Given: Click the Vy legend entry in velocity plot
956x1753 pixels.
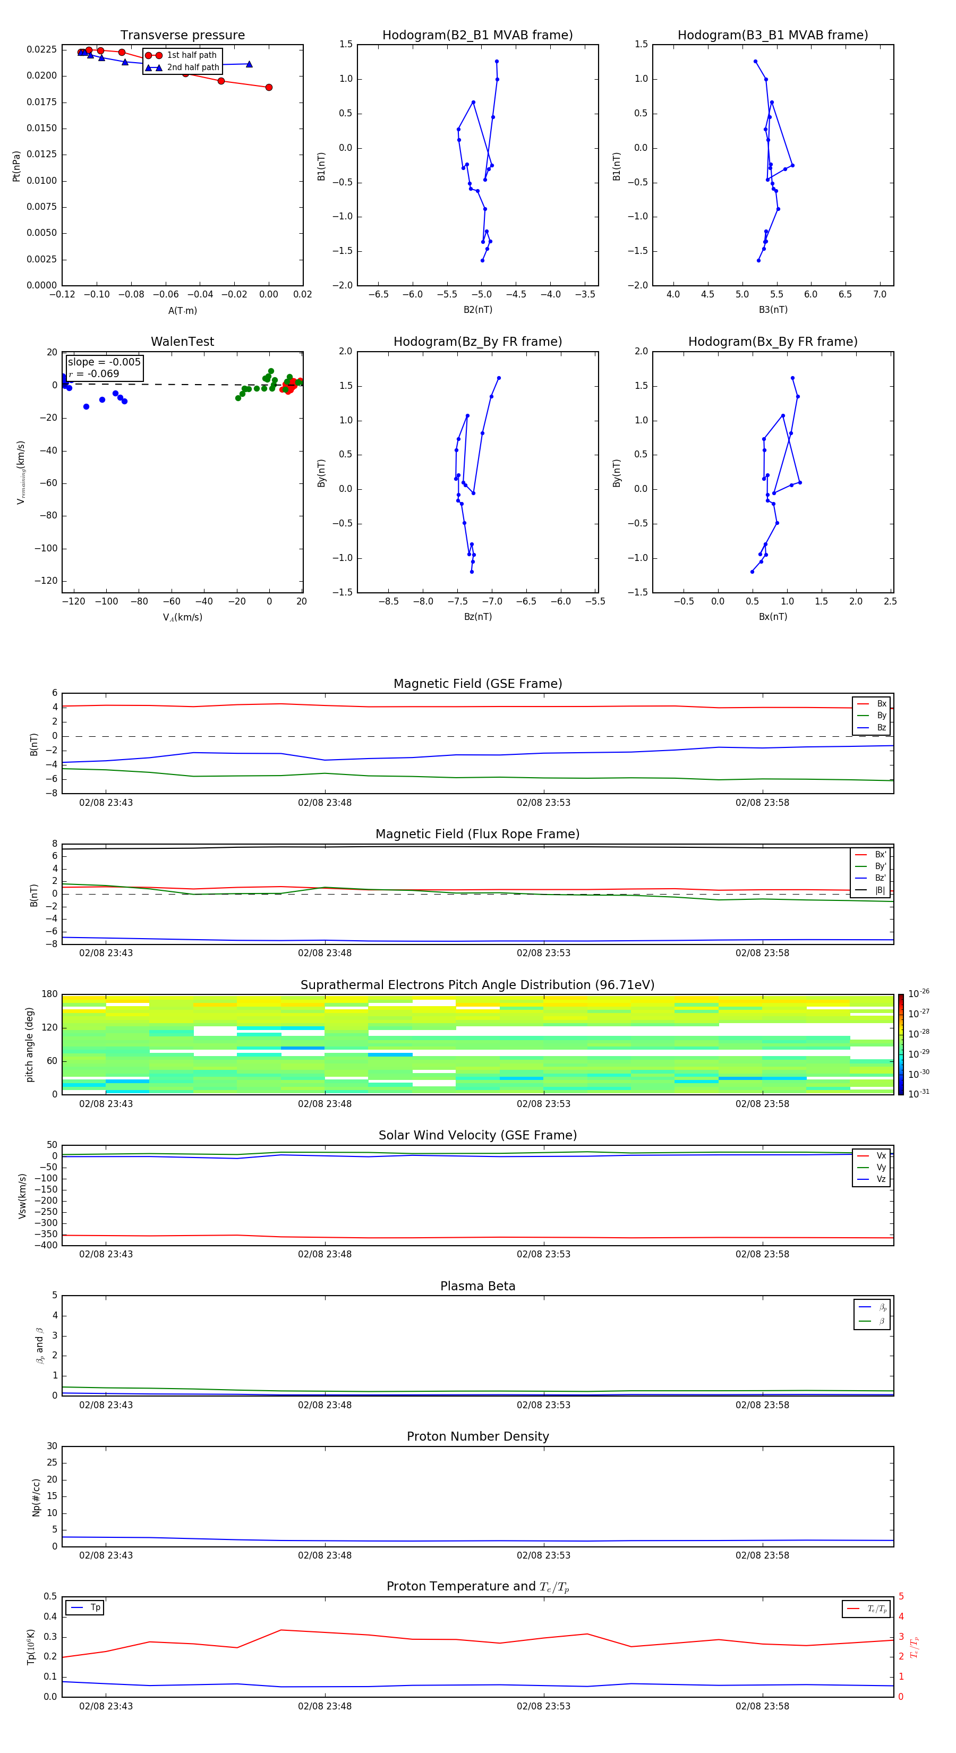Looking at the screenshot, I should (x=872, y=1167).
